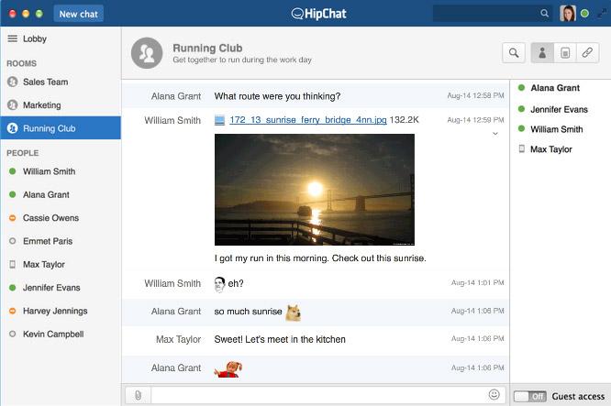
Task: Click the user profile avatar in title bar
Action: click(x=568, y=13)
